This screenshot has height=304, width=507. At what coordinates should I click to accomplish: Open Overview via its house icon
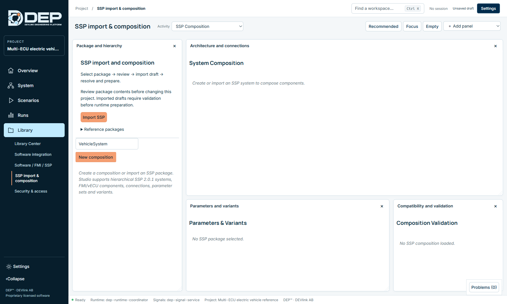click(x=11, y=71)
